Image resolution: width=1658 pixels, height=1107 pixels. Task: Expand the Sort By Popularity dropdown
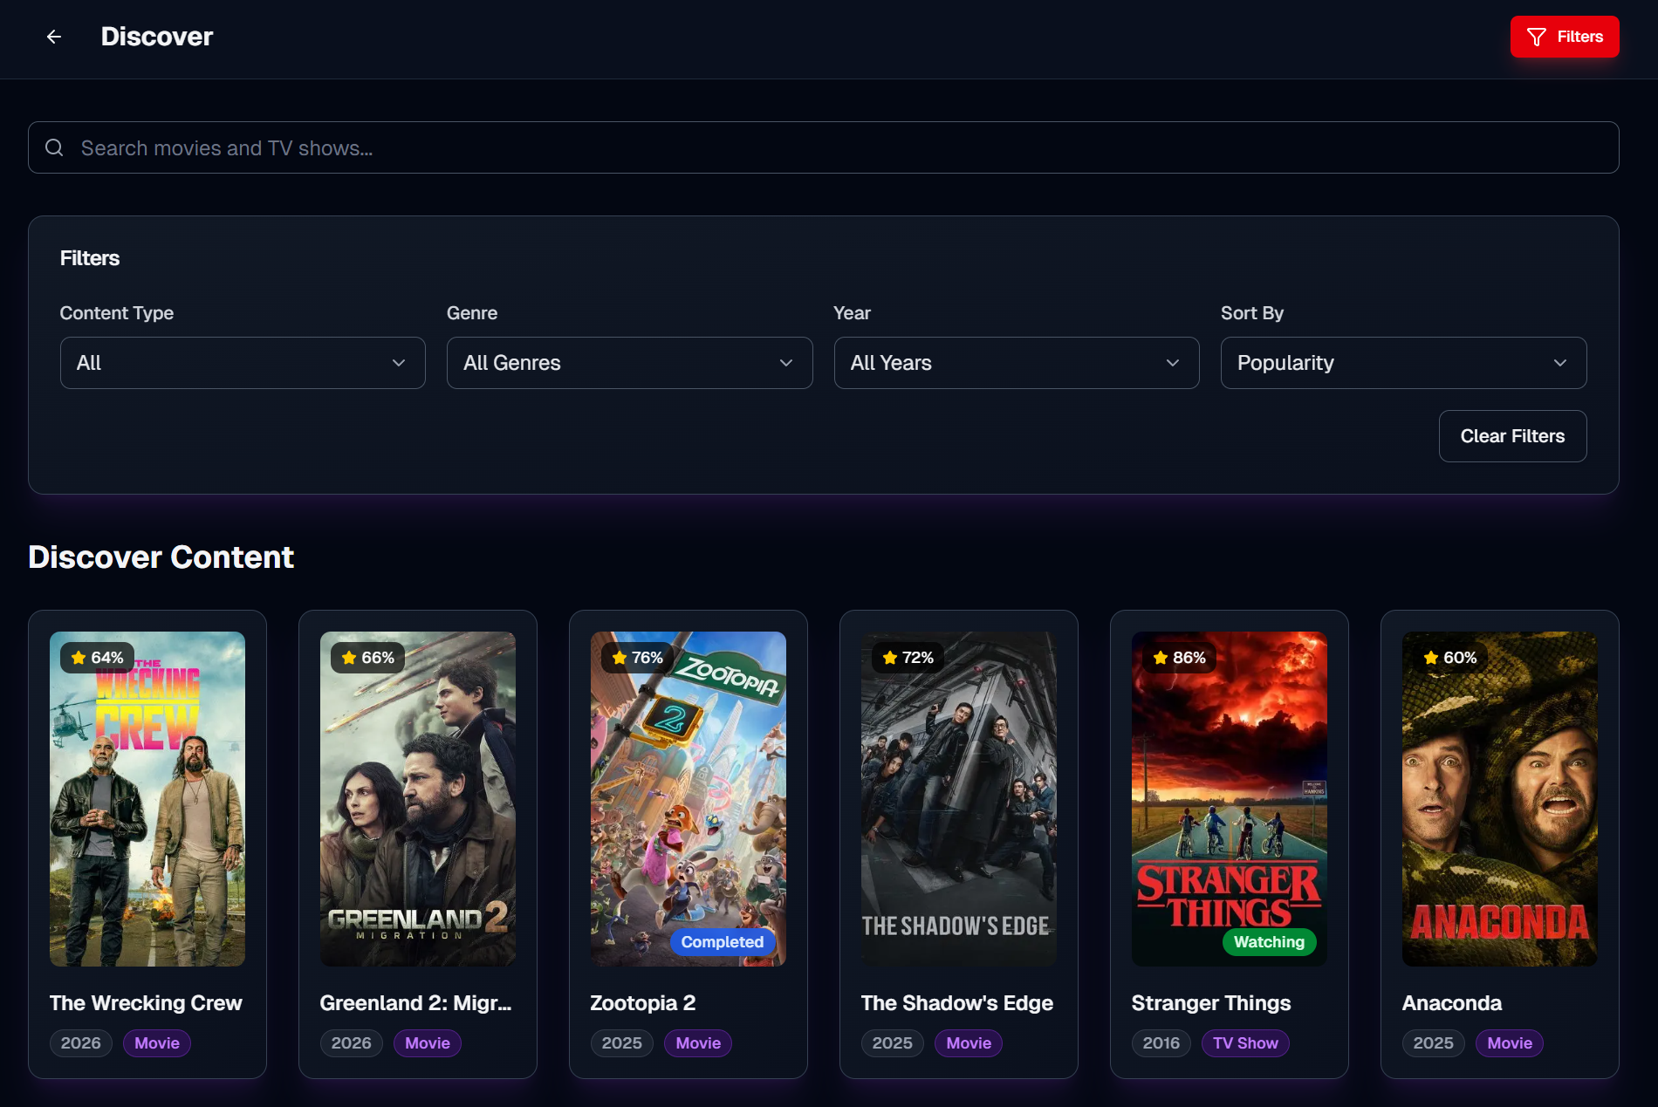[x=1402, y=363]
